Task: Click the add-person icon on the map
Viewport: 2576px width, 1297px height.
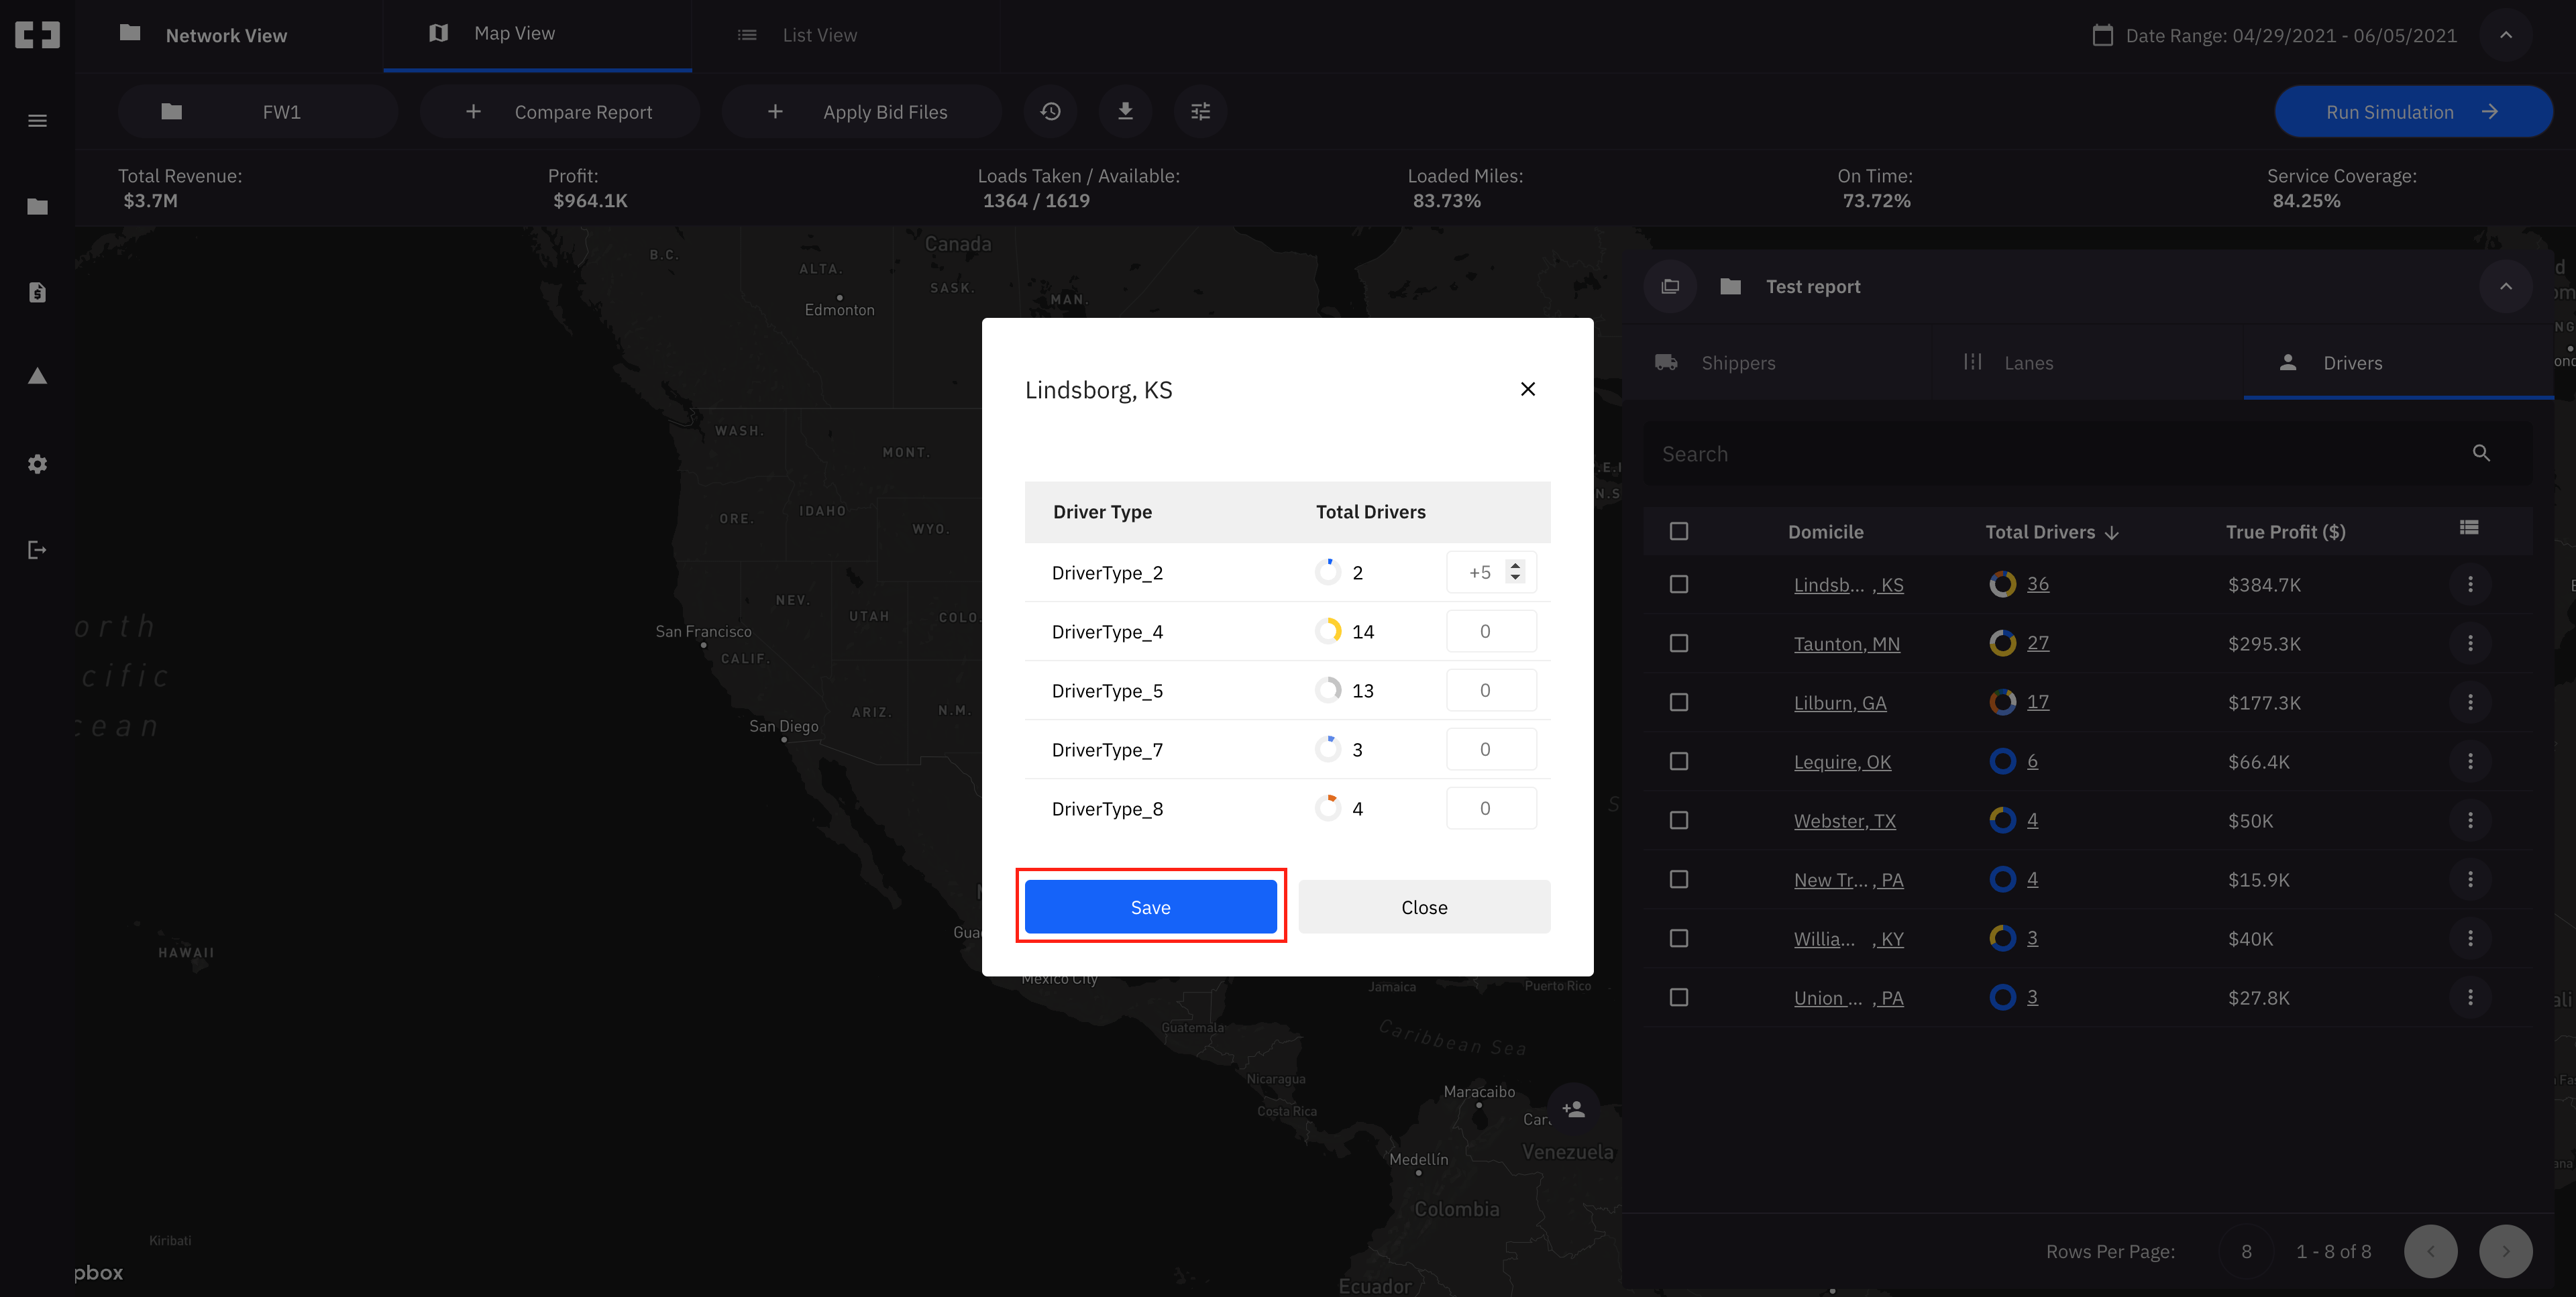Action: tap(1573, 1108)
